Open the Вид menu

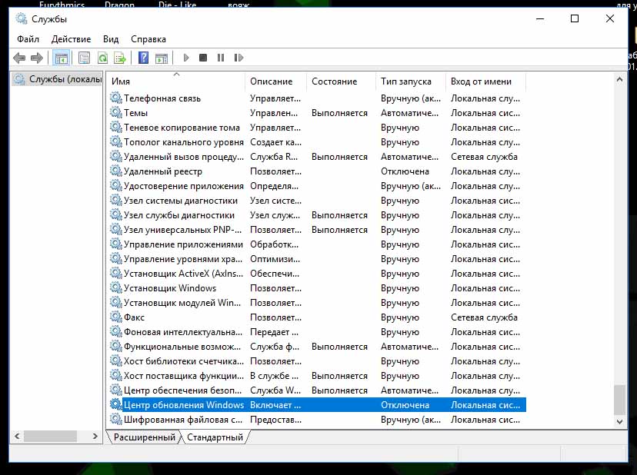pos(111,39)
